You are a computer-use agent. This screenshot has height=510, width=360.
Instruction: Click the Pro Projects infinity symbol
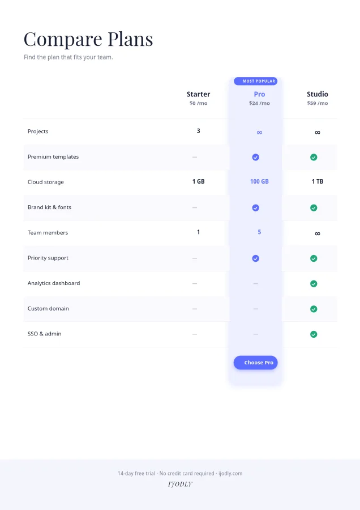click(x=259, y=133)
